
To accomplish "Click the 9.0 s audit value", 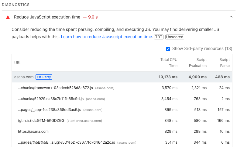I will [x=93, y=17].
